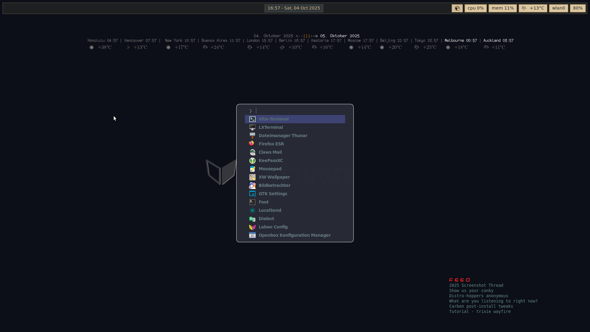Image resolution: width=590 pixels, height=332 pixels.
Task: Click the Dialect translator icon
Action: pyautogui.click(x=252, y=219)
